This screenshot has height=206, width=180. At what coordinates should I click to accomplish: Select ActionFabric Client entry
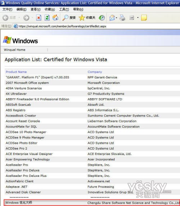tap(19, 181)
